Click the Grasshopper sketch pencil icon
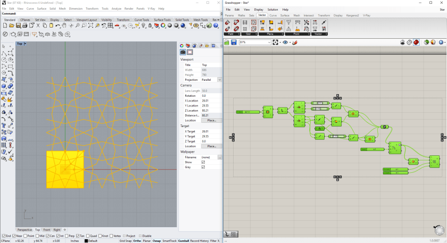This screenshot has height=243, width=447. coord(295,42)
